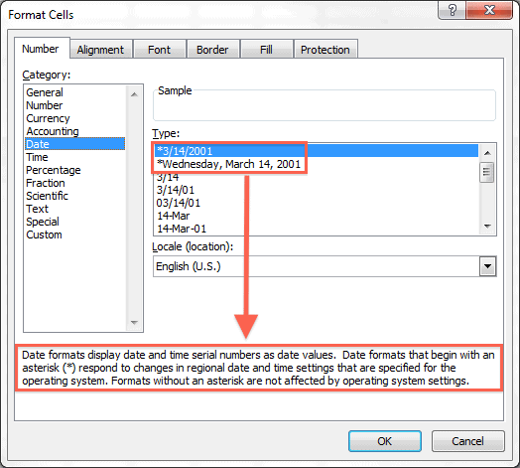Click the Help question mark icon
The width and height of the screenshot is (520, 468).
(x=452, y=10)
